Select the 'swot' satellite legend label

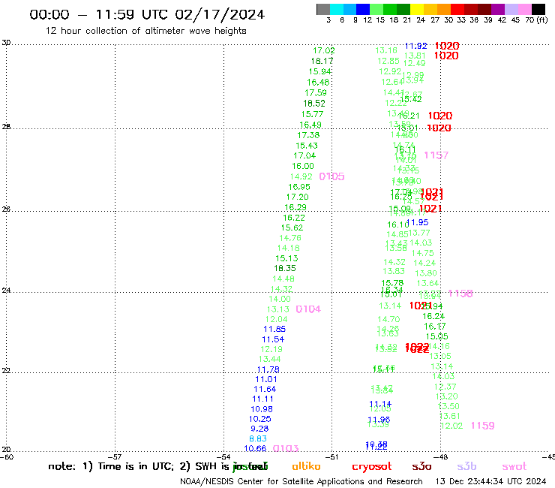pos(514,467)
